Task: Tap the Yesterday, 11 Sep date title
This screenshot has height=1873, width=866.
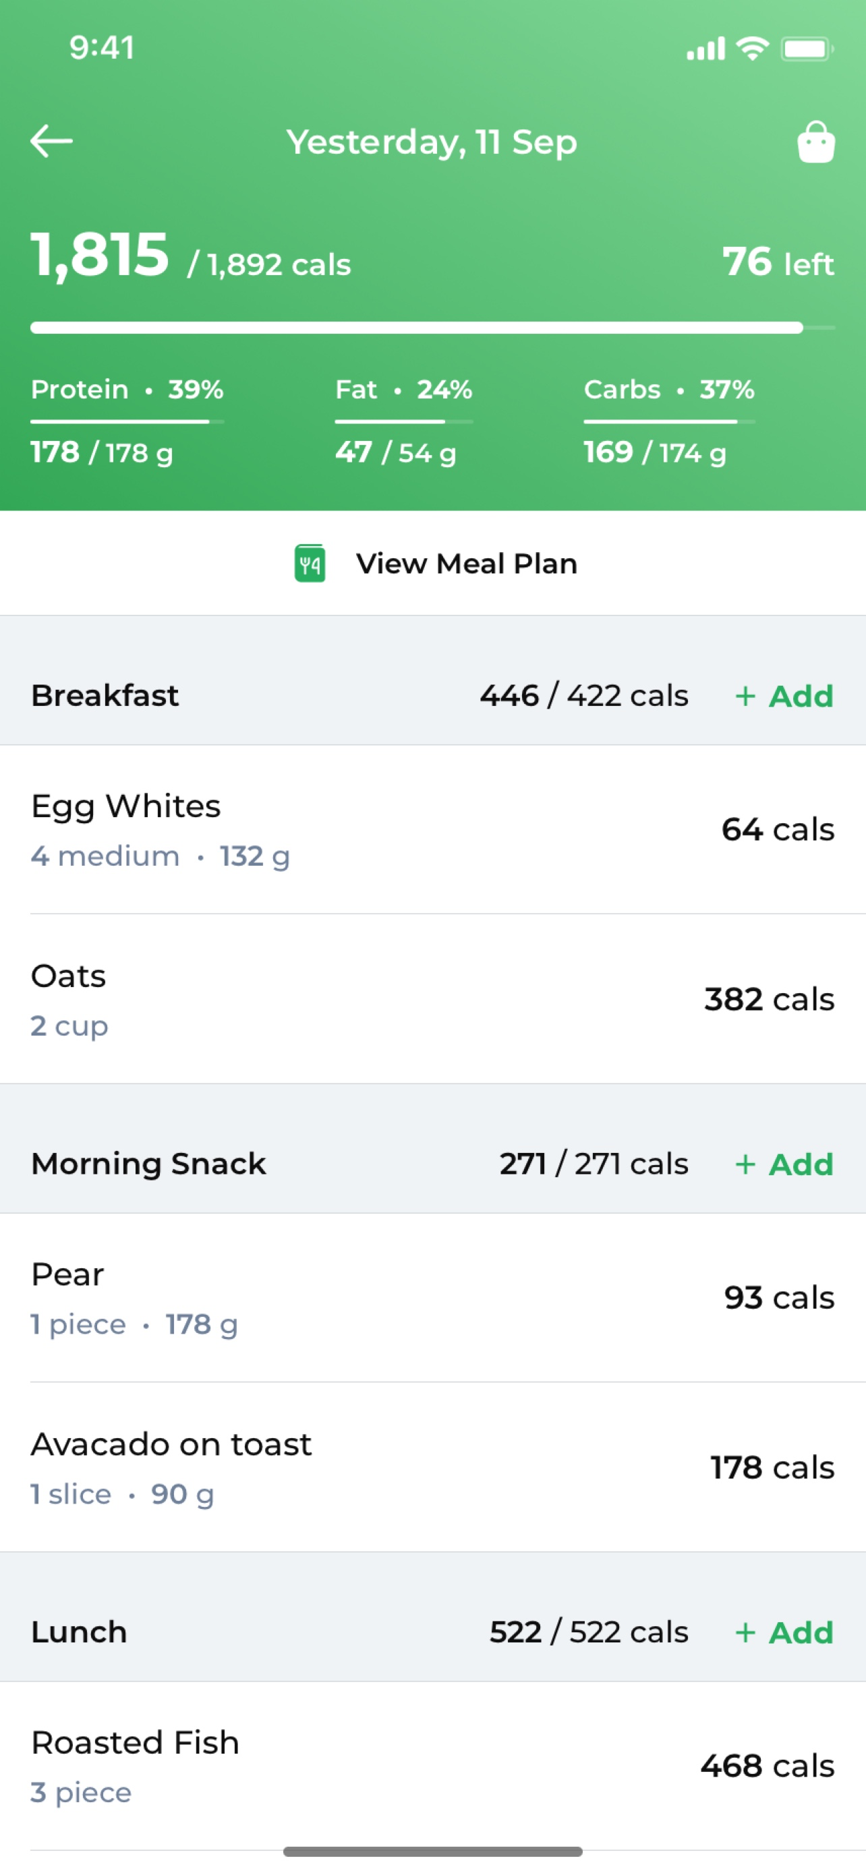Action: (432, 142)
